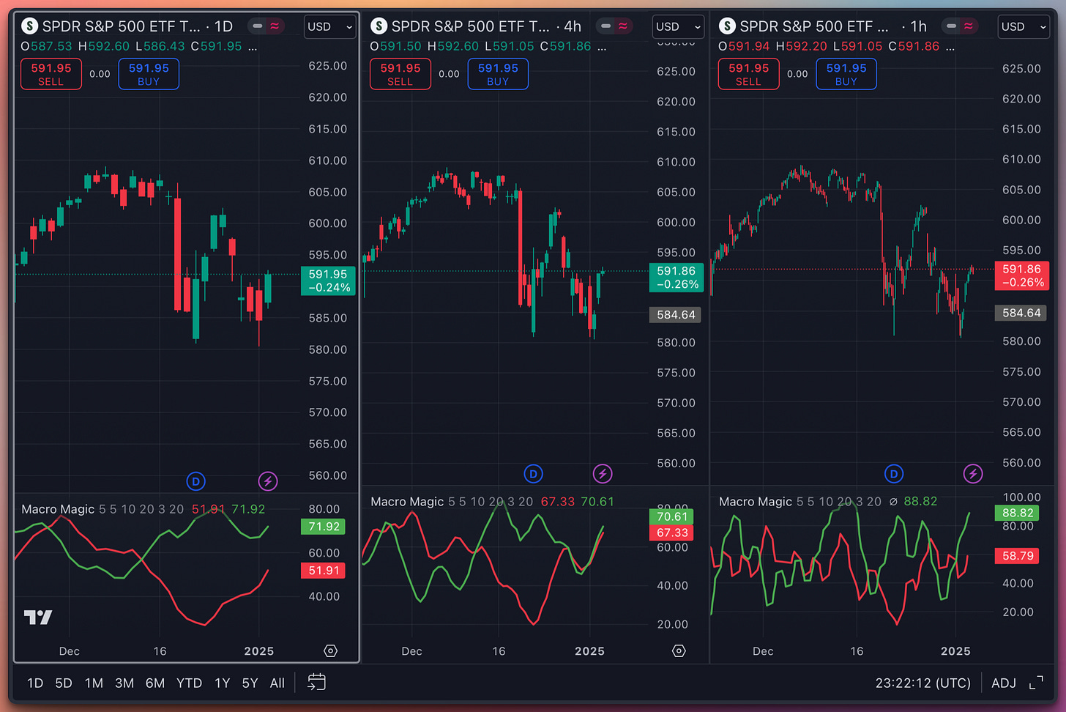
Task: Select the 1M date range
Action: tap(94, 683)
